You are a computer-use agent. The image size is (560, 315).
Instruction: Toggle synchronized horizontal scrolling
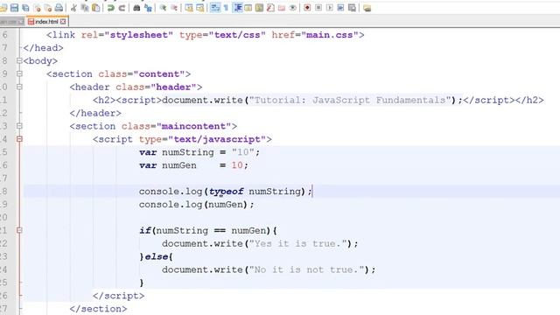coord(200,8)
